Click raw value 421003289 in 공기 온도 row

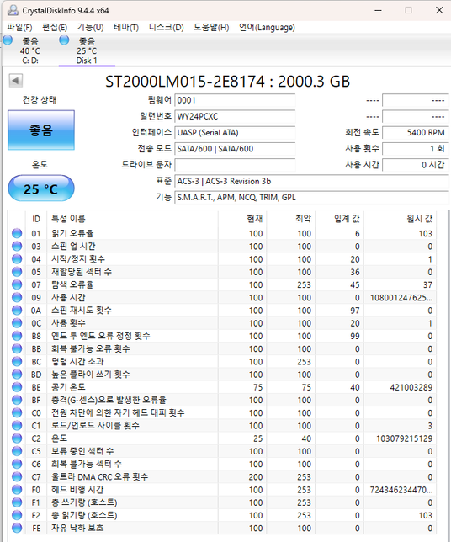point(411,387)
